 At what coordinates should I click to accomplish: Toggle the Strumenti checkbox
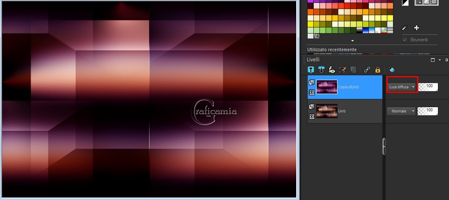point(405,40)
